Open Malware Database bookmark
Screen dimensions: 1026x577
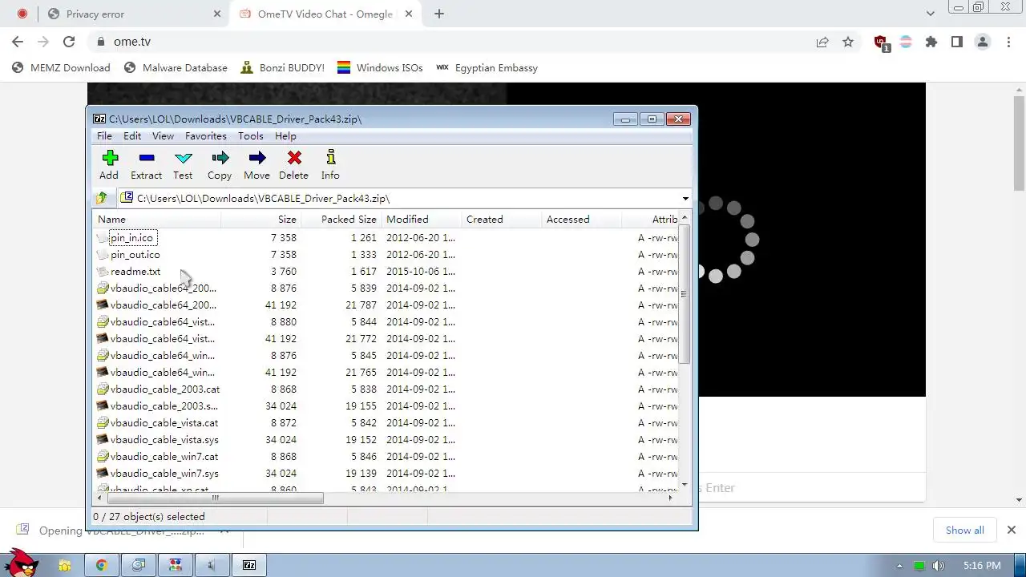[176, 68]
